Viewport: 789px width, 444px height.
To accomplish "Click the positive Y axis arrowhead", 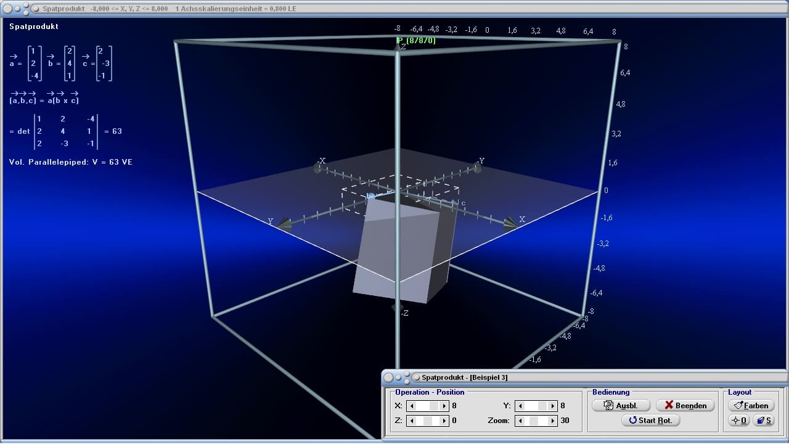I will tap(284, 224).
